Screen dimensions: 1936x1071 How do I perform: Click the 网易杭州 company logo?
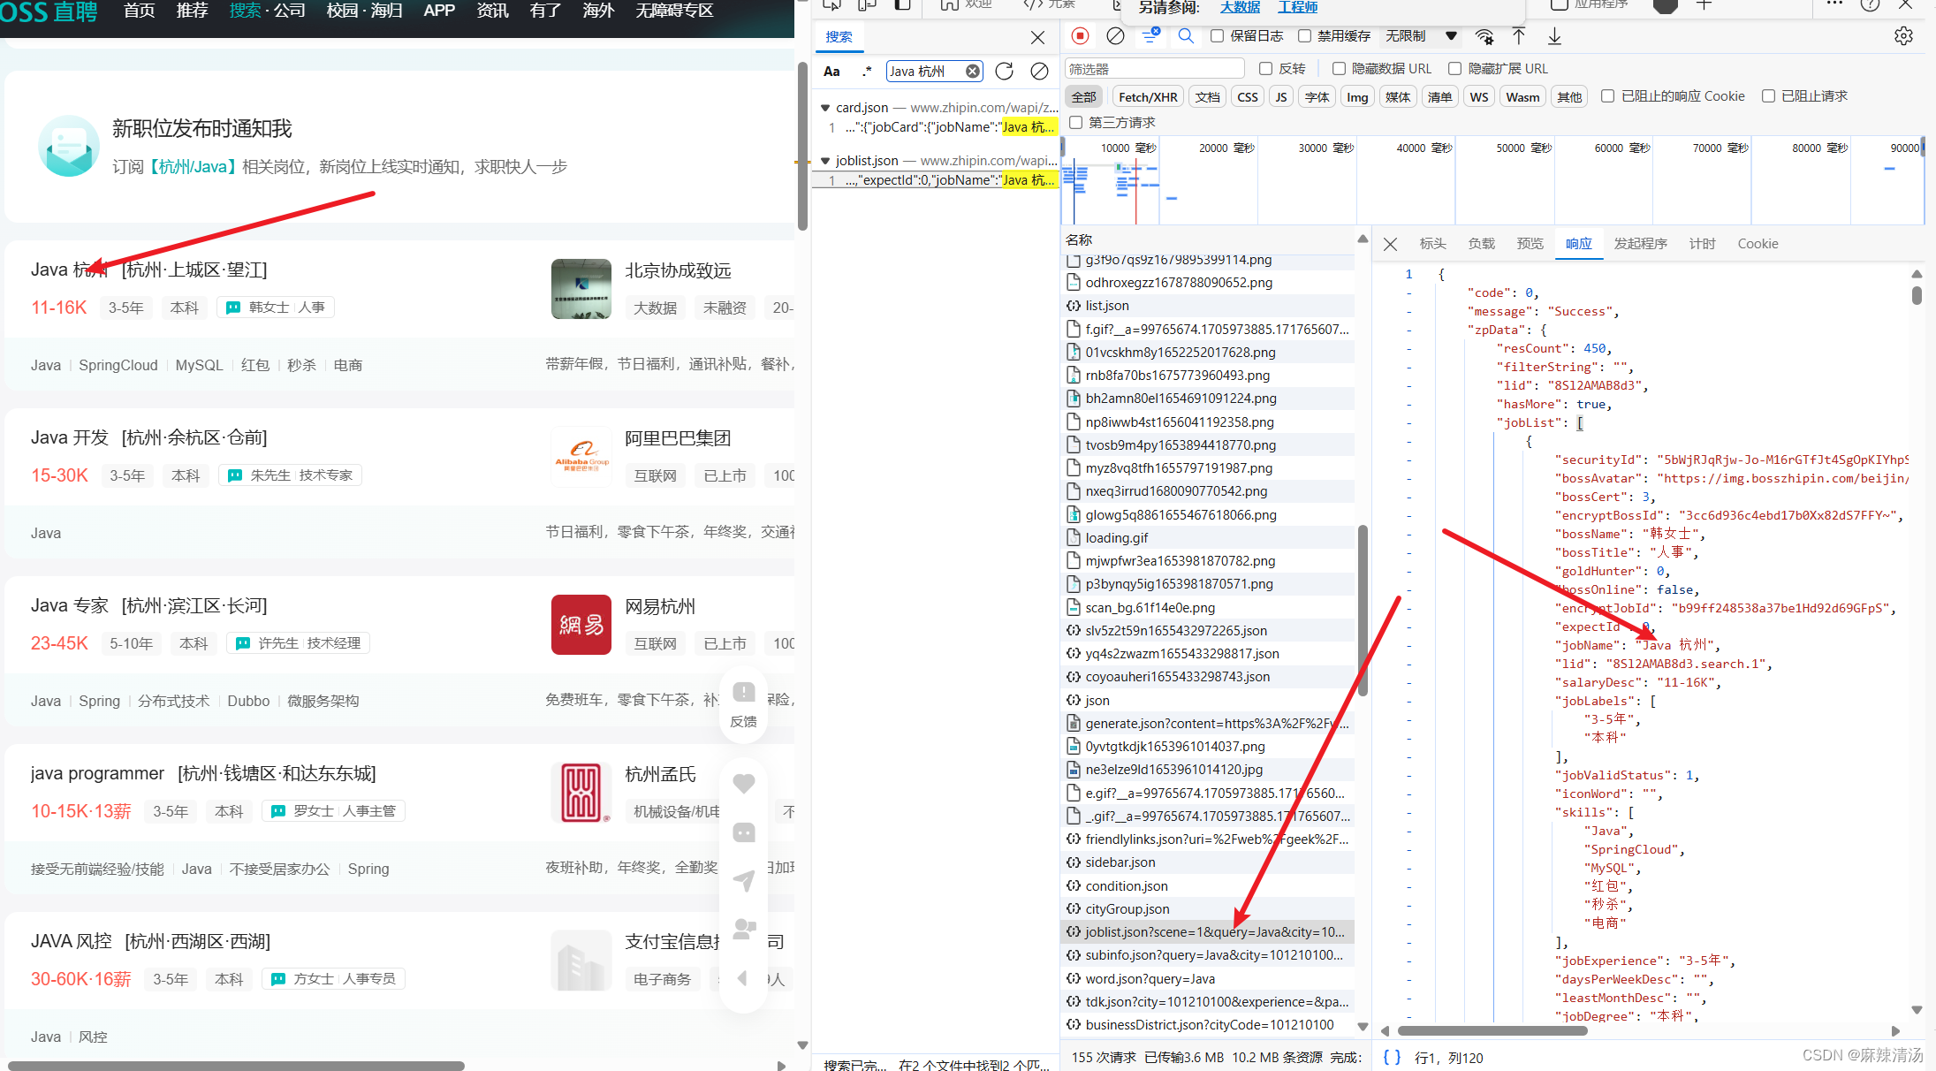coord(581,625)
